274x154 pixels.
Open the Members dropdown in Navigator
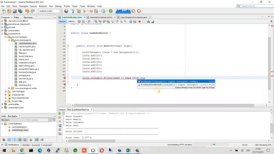15,120
